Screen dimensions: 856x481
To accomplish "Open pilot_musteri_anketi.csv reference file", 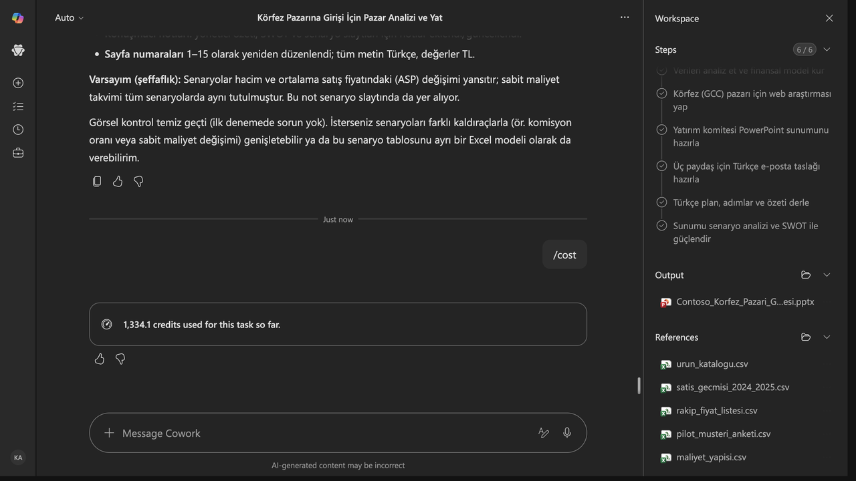I will tap(716, 434).
